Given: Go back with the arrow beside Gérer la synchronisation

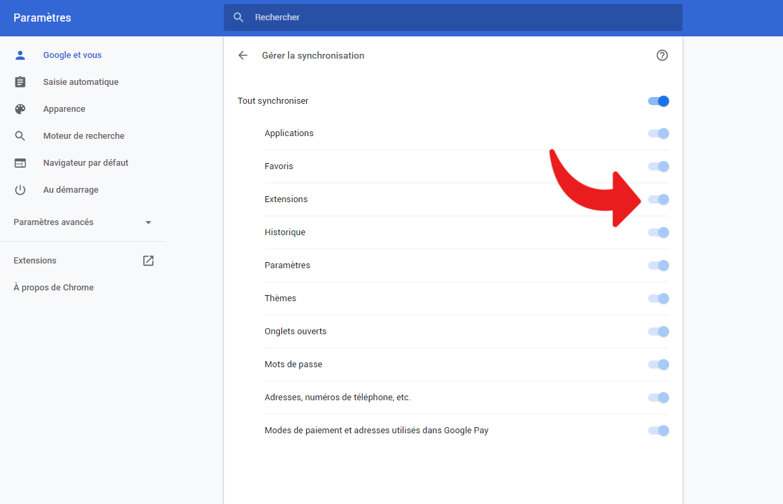Looking at the screenshot, I should 243,55.
